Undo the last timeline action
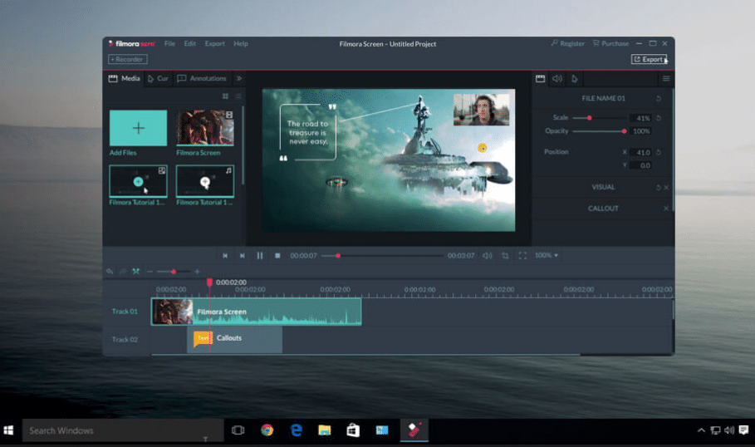Viewport: 755px width, 447px height. pos(110,272)
